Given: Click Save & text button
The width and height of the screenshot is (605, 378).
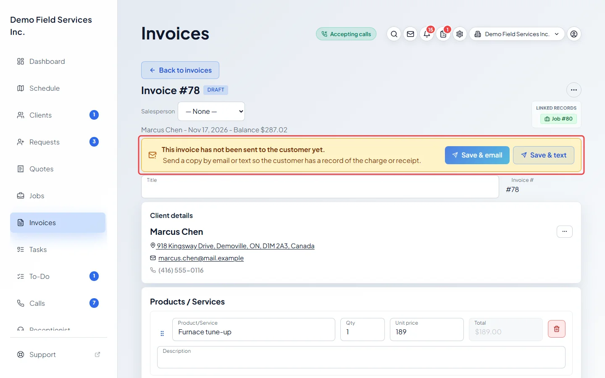Looking at the screenshot, I should click(544, 155).
